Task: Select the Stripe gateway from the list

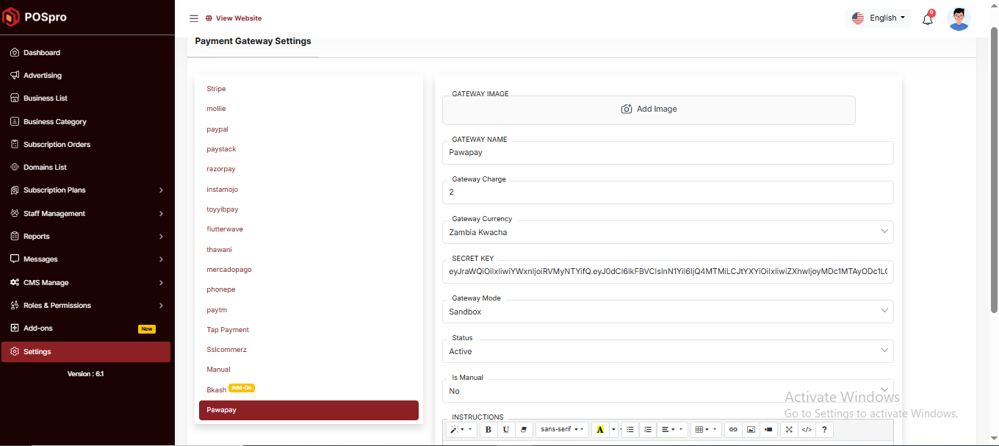Action: pyautogui.click(x=216, y=89)
